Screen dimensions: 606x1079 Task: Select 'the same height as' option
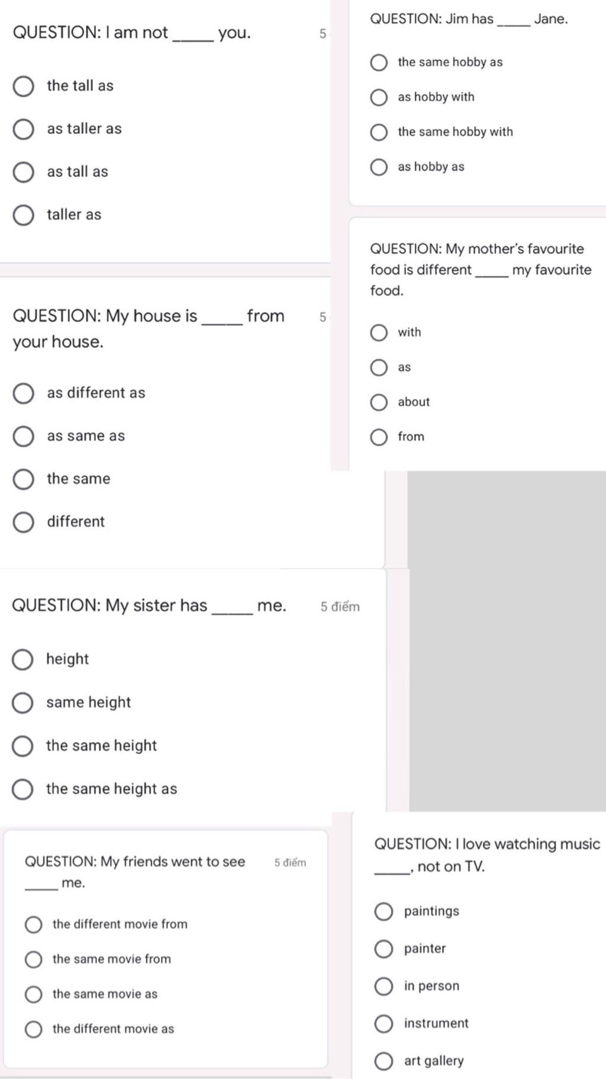tap(22, 789)
